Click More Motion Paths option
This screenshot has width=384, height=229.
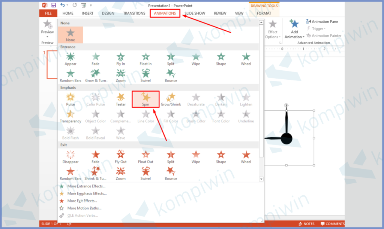tap(84, 208)
